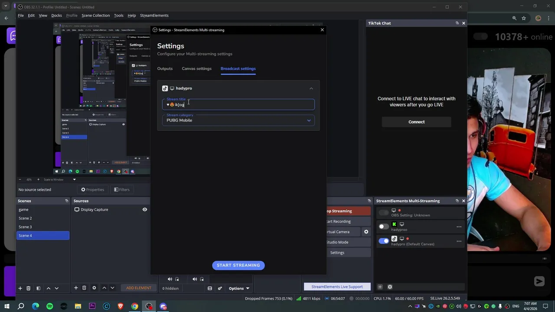Viewport: 555px width, 312px height.
Task: Open source Filters button below preview
Action: (121, 190)
